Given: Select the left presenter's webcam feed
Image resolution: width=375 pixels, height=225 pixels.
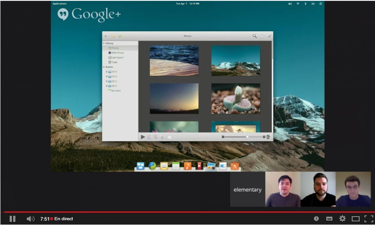Looking at the screenshot, I should pyautogui.click(x=283, y=189).
